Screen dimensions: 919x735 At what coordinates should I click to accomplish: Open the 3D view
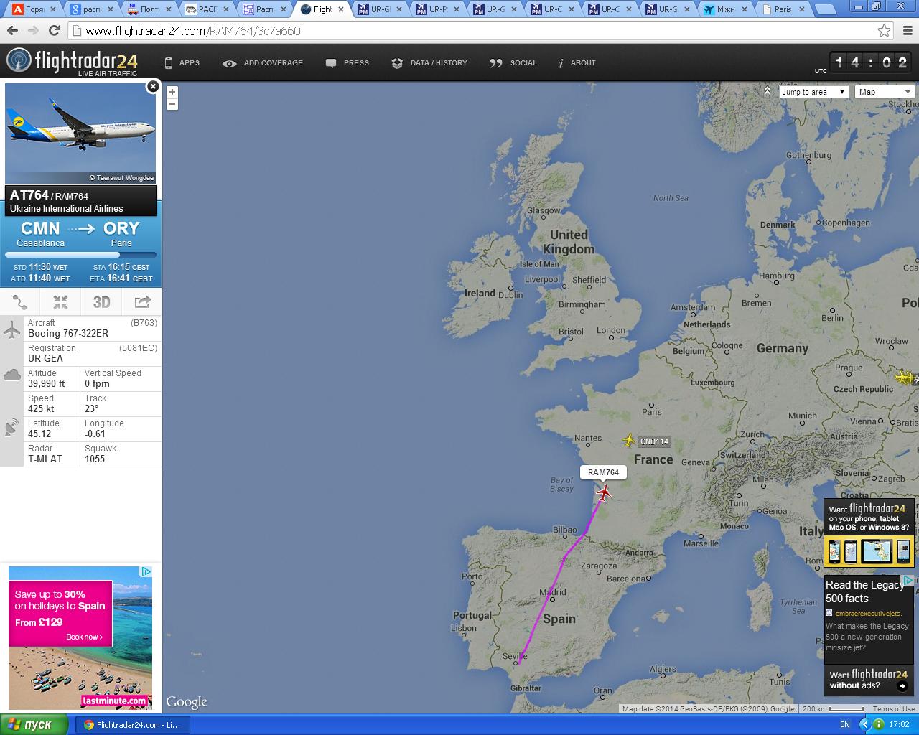coord(101,302)
